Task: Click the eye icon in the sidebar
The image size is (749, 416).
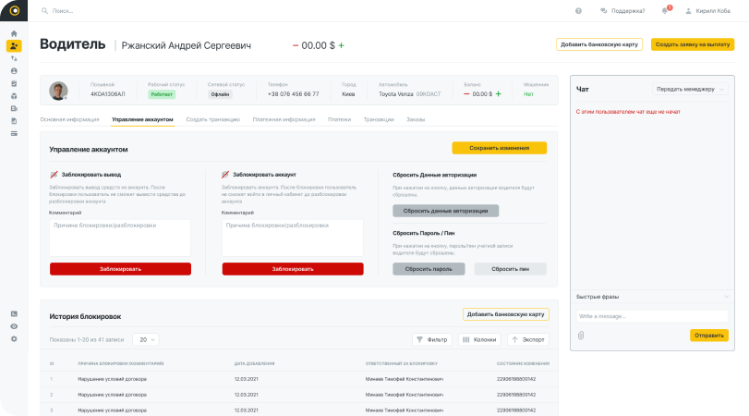Action: tap(14, 326)
